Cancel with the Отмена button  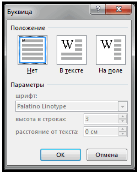[x=107, y=155]
